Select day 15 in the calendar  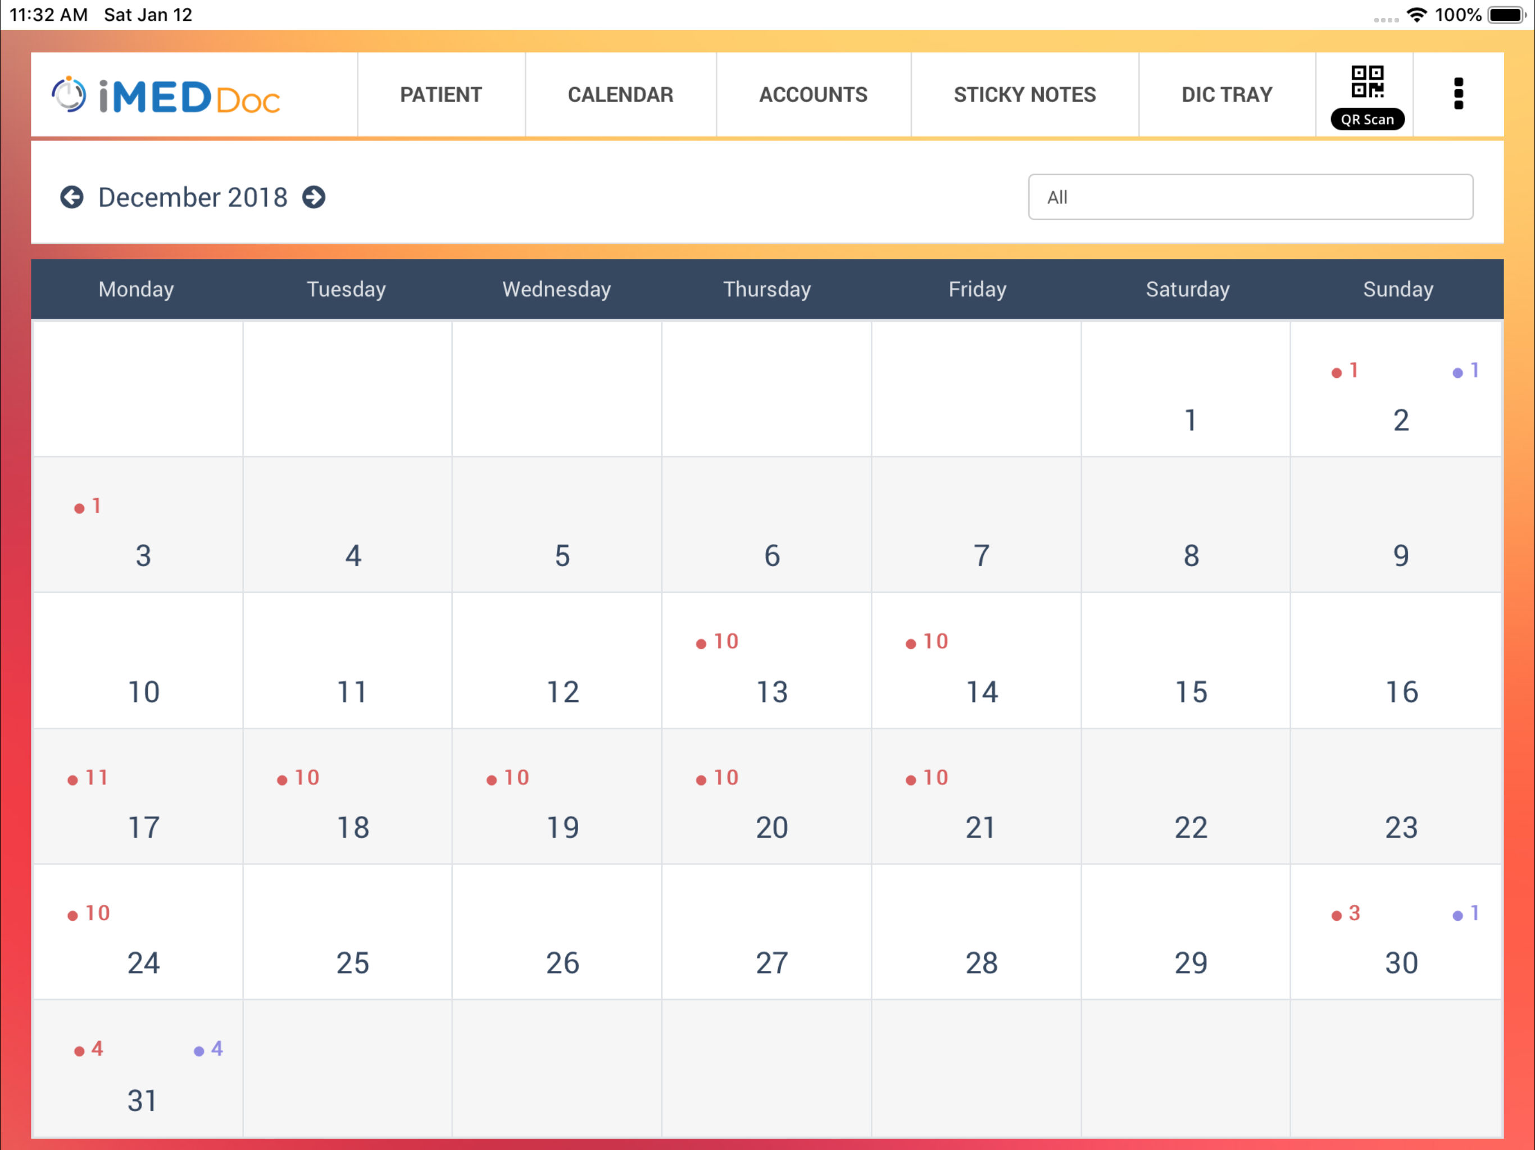point(1186,660)
